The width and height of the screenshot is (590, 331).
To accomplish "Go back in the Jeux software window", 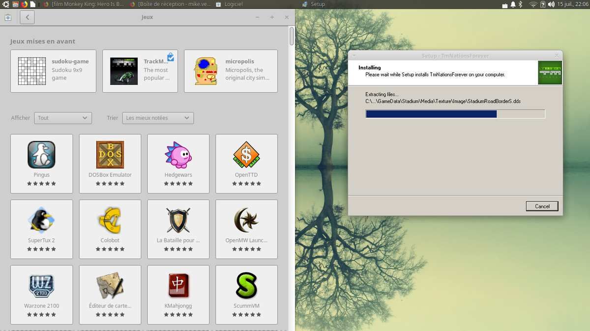I will [x=27, y=17].
